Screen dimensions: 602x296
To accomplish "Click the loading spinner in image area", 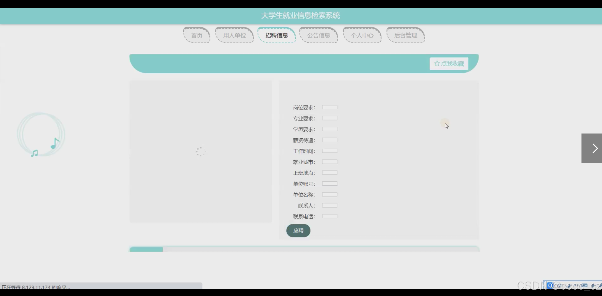I will (200, 152).
